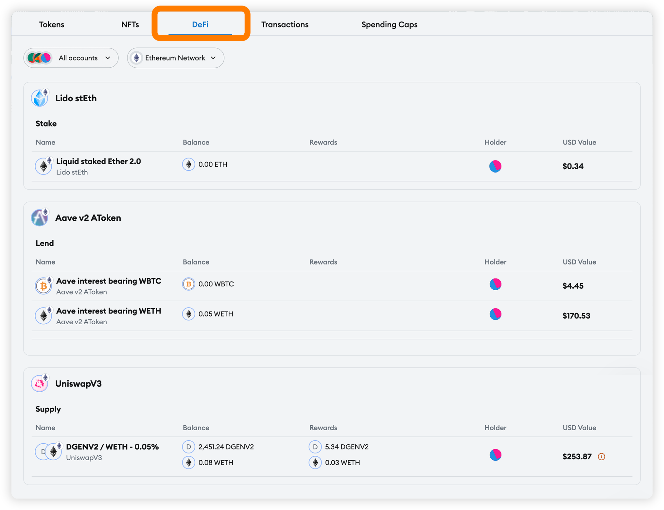Click the info icon next to $253.87

(x=601, y=456)
